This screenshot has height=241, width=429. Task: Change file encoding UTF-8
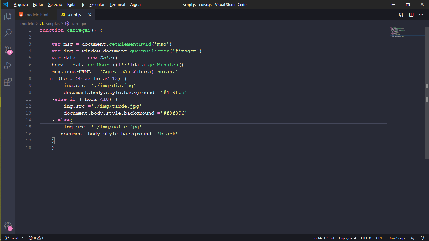pyautogui.click(x=366, y=238)
